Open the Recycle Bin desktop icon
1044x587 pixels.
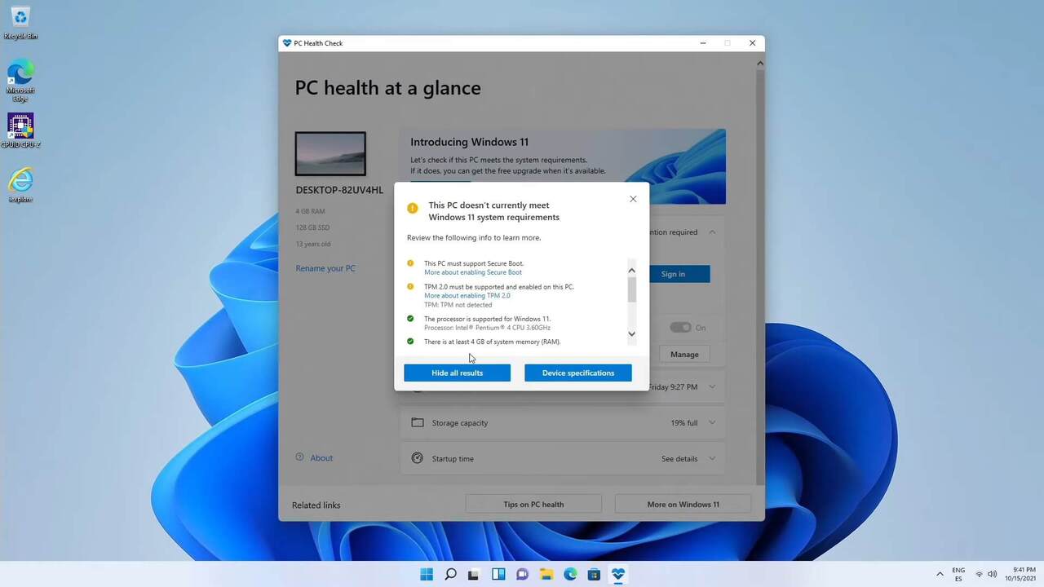tap(20, 22)
